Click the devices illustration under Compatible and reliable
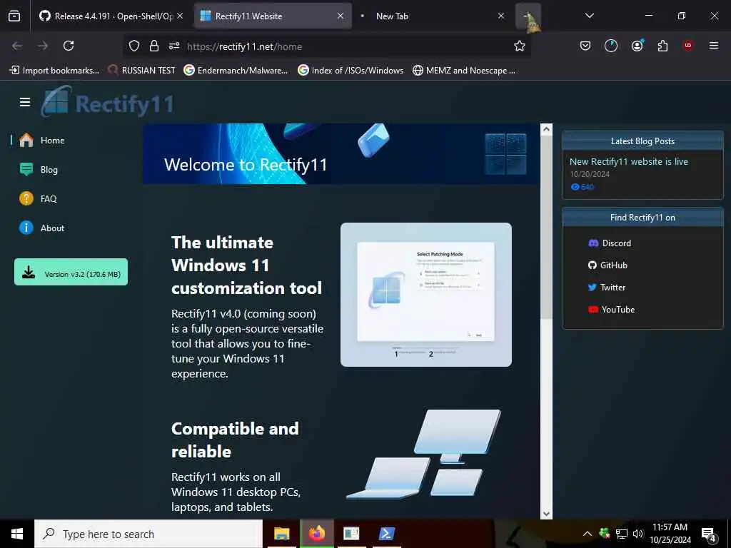731x548 pixels. click(423, 455)
